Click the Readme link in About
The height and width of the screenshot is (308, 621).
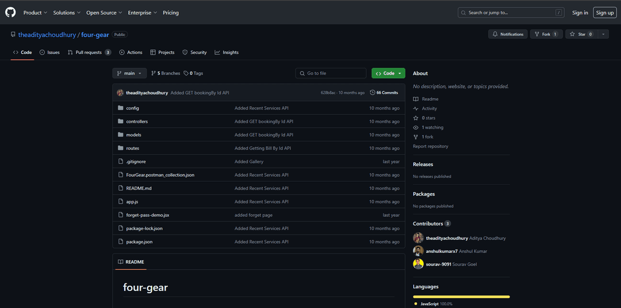pyautogui.click(x=425, y=99)
